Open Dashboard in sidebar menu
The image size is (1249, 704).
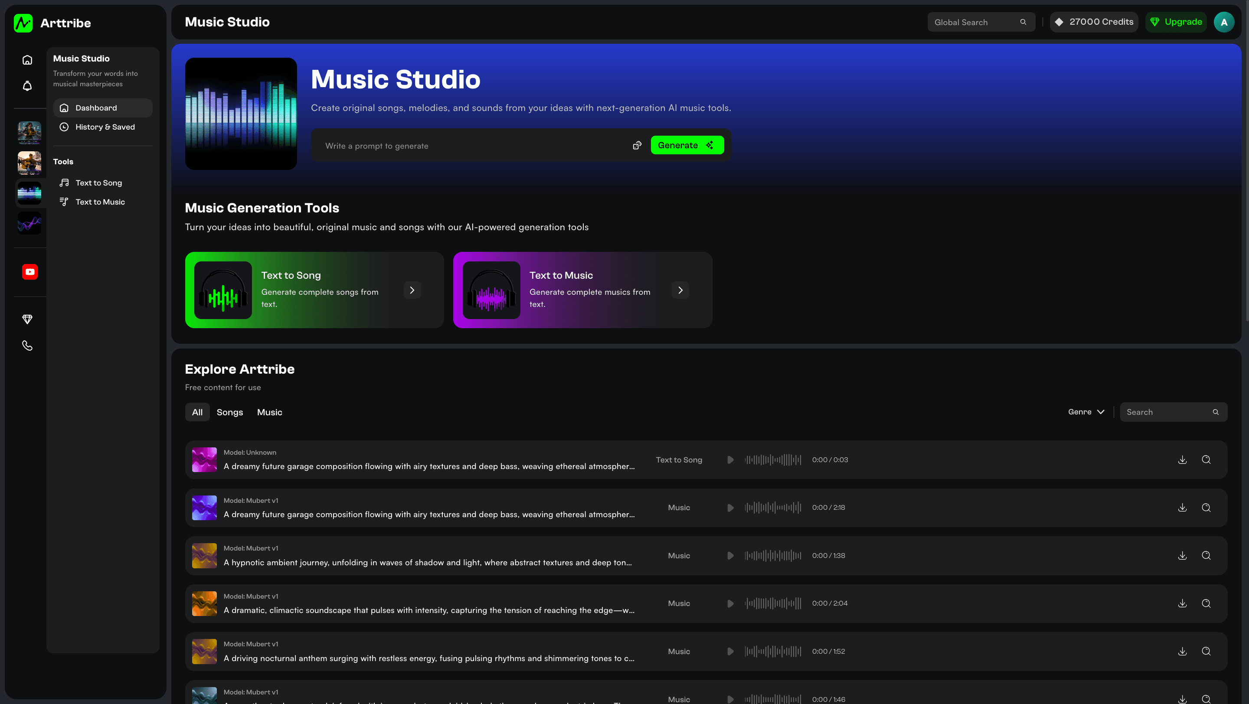tap(103, 108)
